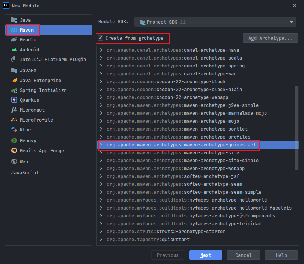Click the Previous button

[168, 255]
